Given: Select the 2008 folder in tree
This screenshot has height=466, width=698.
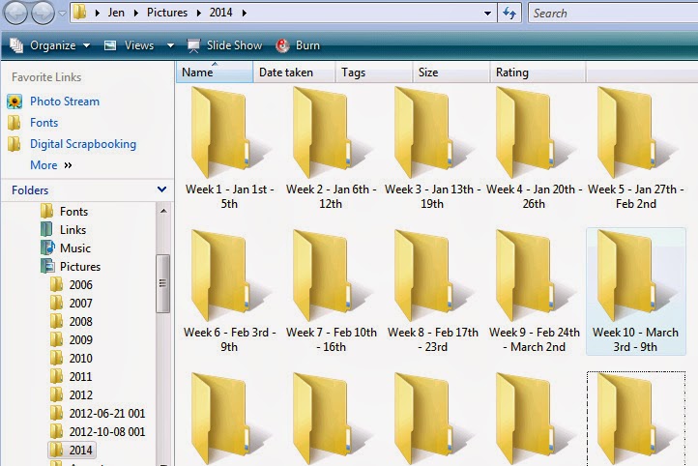Looking at the screenshot, I should point(72,321).
